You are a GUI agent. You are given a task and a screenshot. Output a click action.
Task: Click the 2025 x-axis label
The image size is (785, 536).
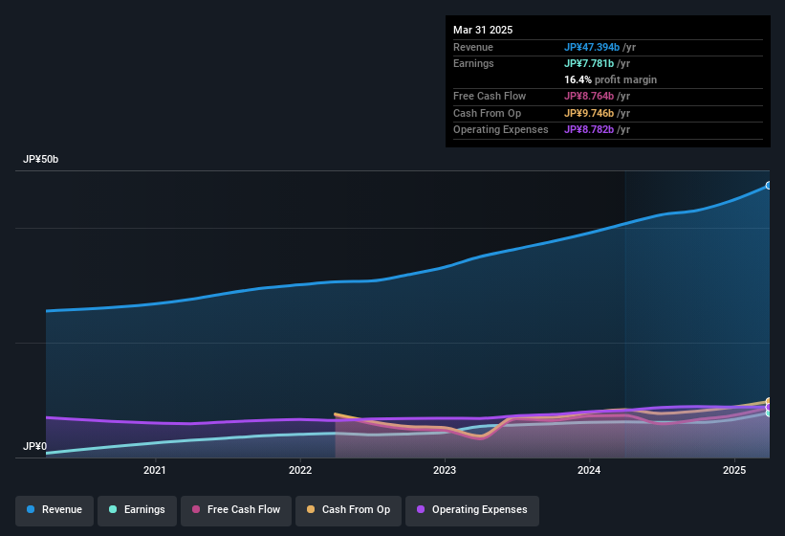click(x=734, y=470)
